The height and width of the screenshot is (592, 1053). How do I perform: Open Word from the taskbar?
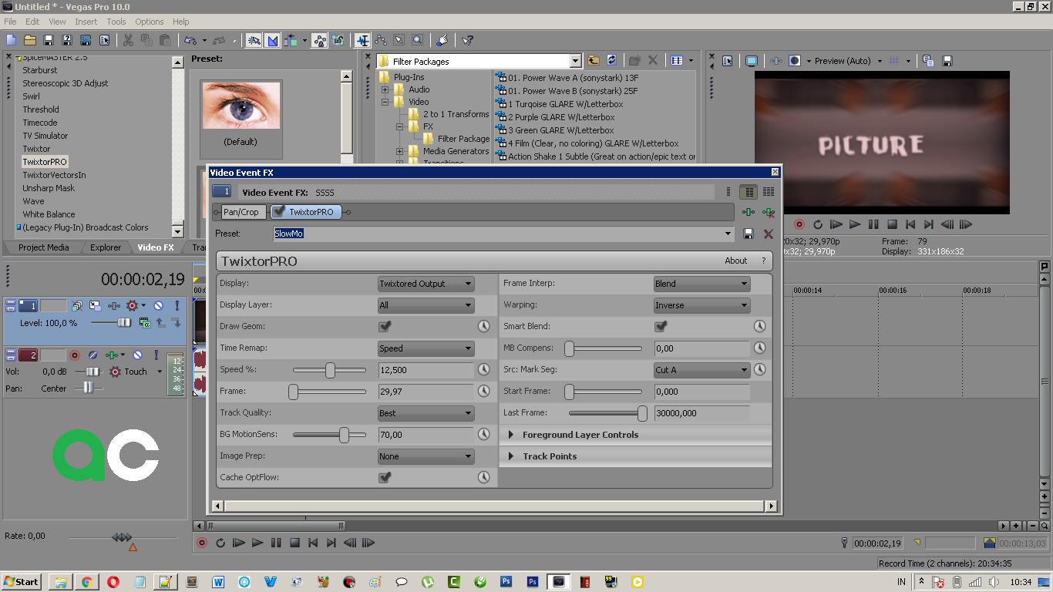click(218, 582)
